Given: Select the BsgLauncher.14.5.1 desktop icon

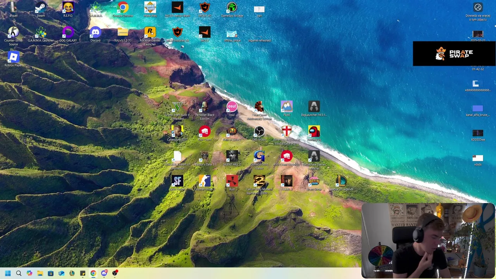Looking at the screenshot, I should click(314, 109).
